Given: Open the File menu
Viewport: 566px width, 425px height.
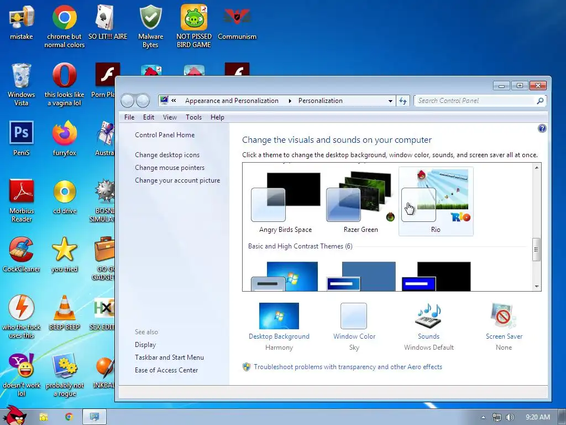Looking at the screenshot, I should [129, 117].
